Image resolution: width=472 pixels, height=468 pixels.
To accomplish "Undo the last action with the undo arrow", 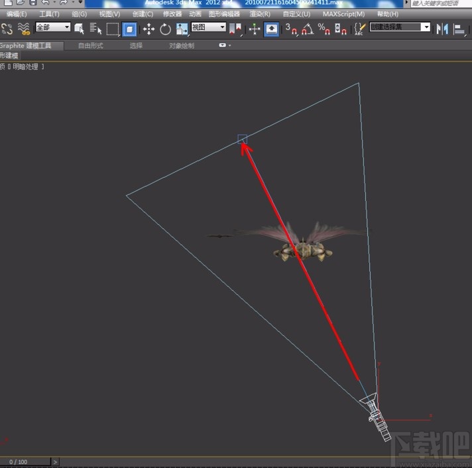I will [46, 3].
